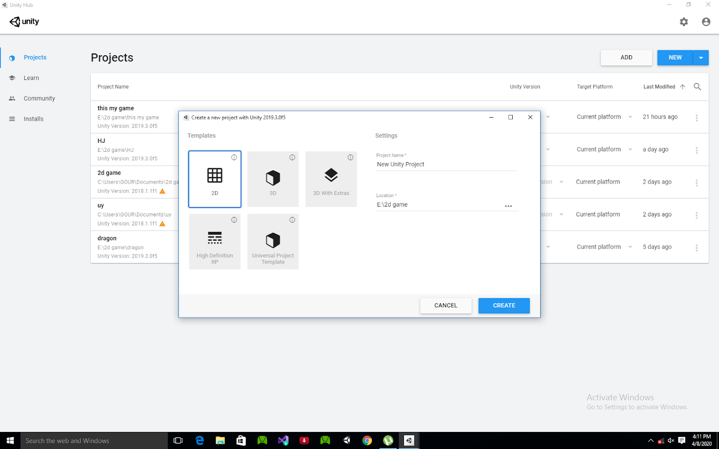Open Unity Hub settings gear

click(x=683, y=22)
